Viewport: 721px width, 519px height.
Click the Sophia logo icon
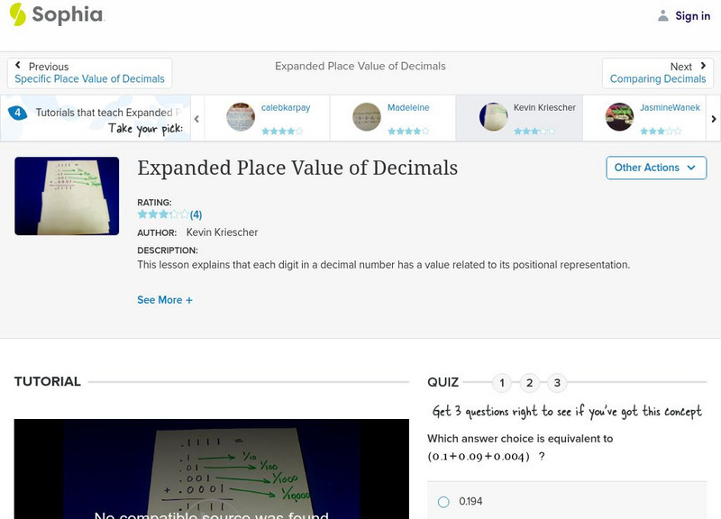18,14
